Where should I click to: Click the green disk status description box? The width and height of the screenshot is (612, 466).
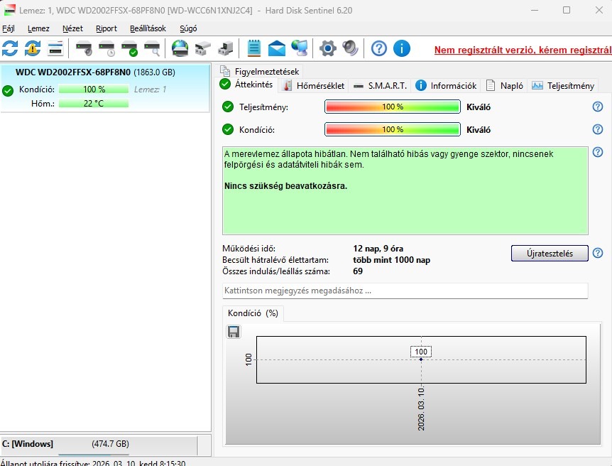coord(405,190)
